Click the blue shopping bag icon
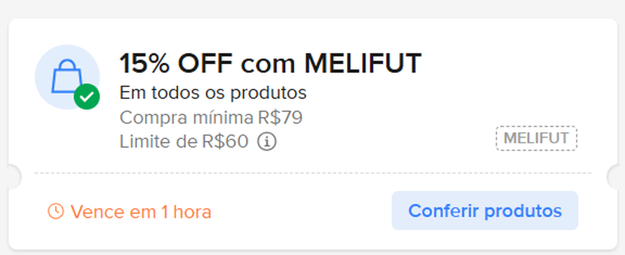Screen dimensions: 625x255 click(65, 75)
